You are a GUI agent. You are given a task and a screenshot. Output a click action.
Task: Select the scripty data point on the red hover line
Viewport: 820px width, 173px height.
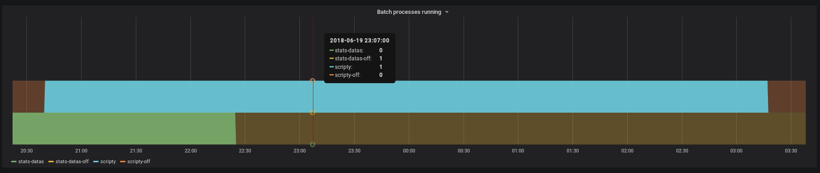(312, 81)
